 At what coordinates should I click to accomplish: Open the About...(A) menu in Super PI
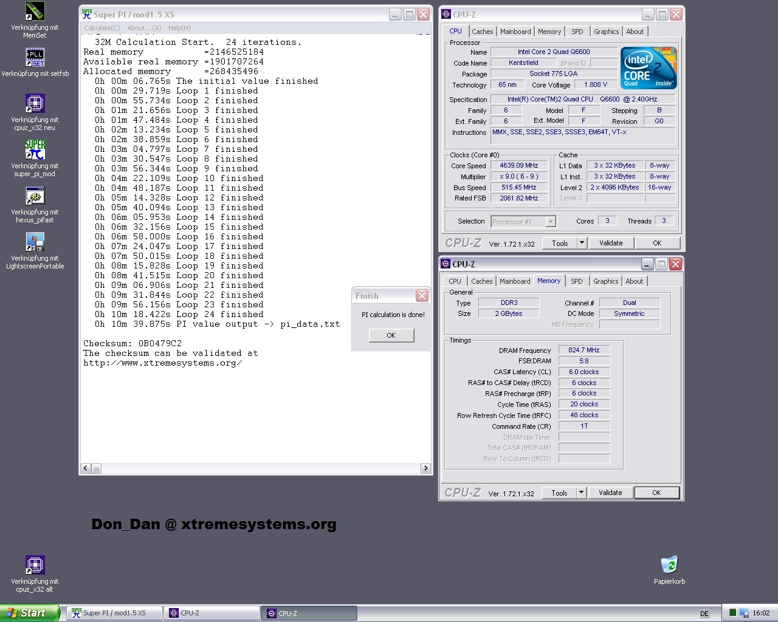144,28
